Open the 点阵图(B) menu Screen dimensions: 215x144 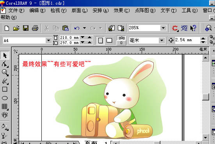145,11
